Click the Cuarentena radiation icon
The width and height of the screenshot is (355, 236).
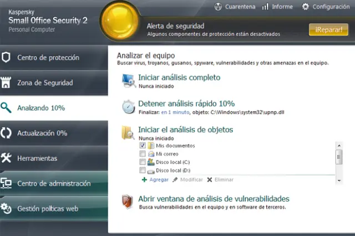218,7
